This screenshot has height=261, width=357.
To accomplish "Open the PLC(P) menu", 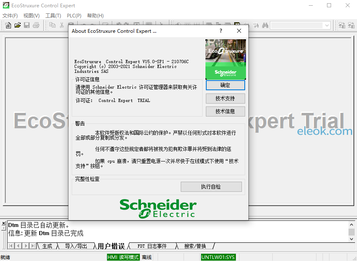I will [74, 16].
